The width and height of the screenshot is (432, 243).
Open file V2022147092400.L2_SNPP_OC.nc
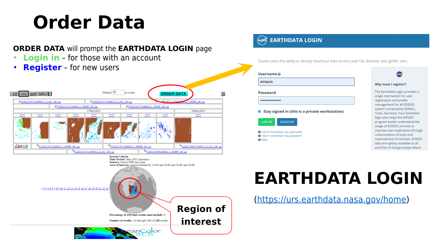click(166, 152)
